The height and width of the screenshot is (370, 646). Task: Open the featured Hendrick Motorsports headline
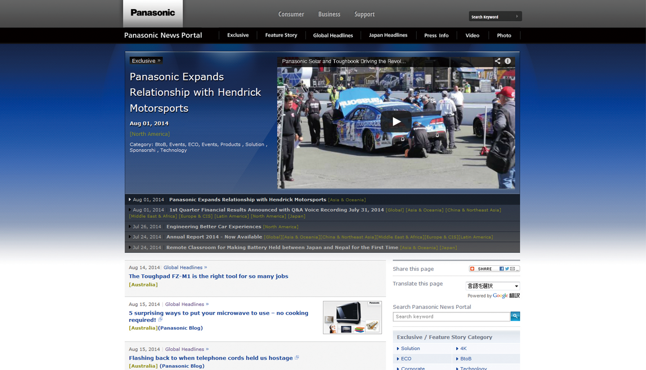(195, 92)
